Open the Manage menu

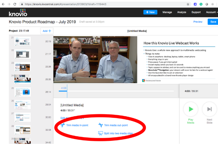[x=167, y=12]
